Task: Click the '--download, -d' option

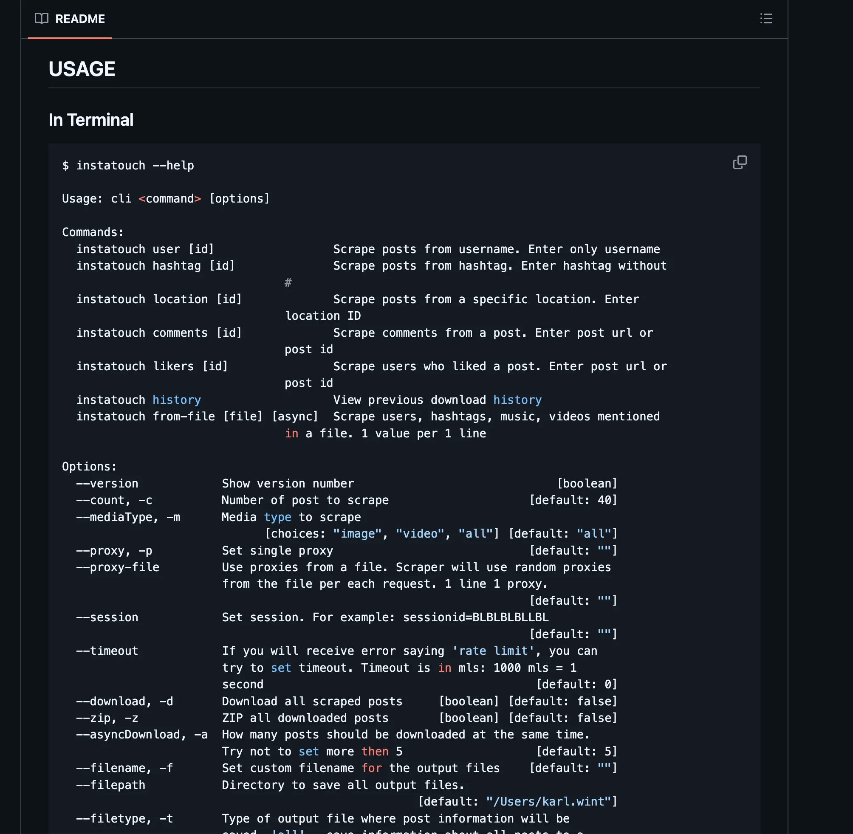Action: (125, 702)
